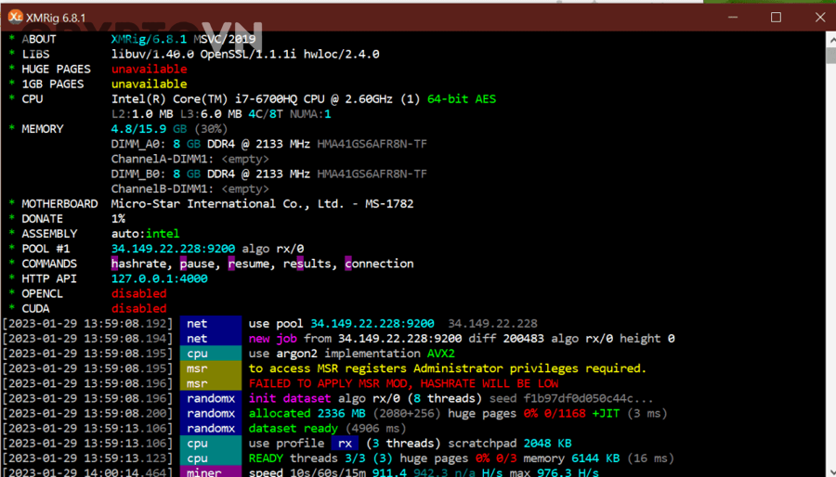This screenshot has width=836, height=477.
Task: Click red 'disabled' beside OPENCL
Action: pyautogui.click(x=138, y=293)
